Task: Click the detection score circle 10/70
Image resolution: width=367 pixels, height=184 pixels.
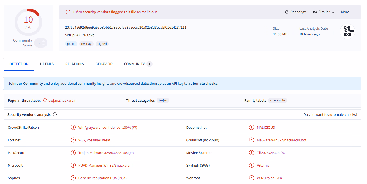Action: (28, 22)
